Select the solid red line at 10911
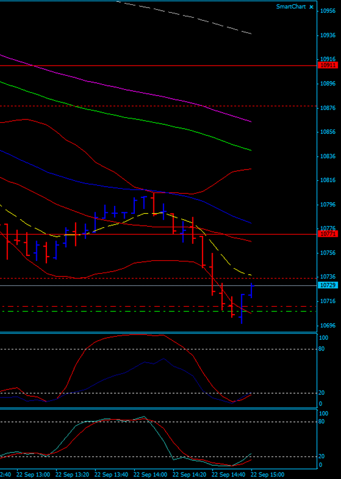The image size is (341, 479). (x=160, y=65)
